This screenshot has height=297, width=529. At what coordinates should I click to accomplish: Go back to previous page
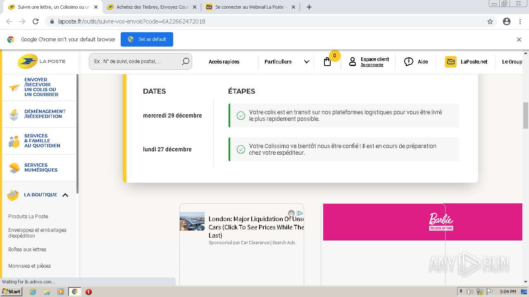point(9,21)
